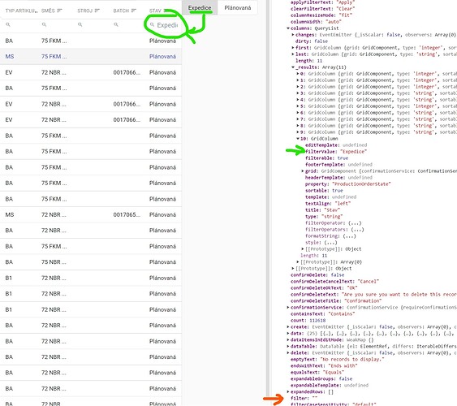Invoke the style (...) getter
The image size is (457, 406).
coord(331,243)
